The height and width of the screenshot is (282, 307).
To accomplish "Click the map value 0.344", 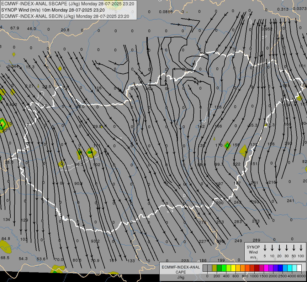I will point(13,66).
